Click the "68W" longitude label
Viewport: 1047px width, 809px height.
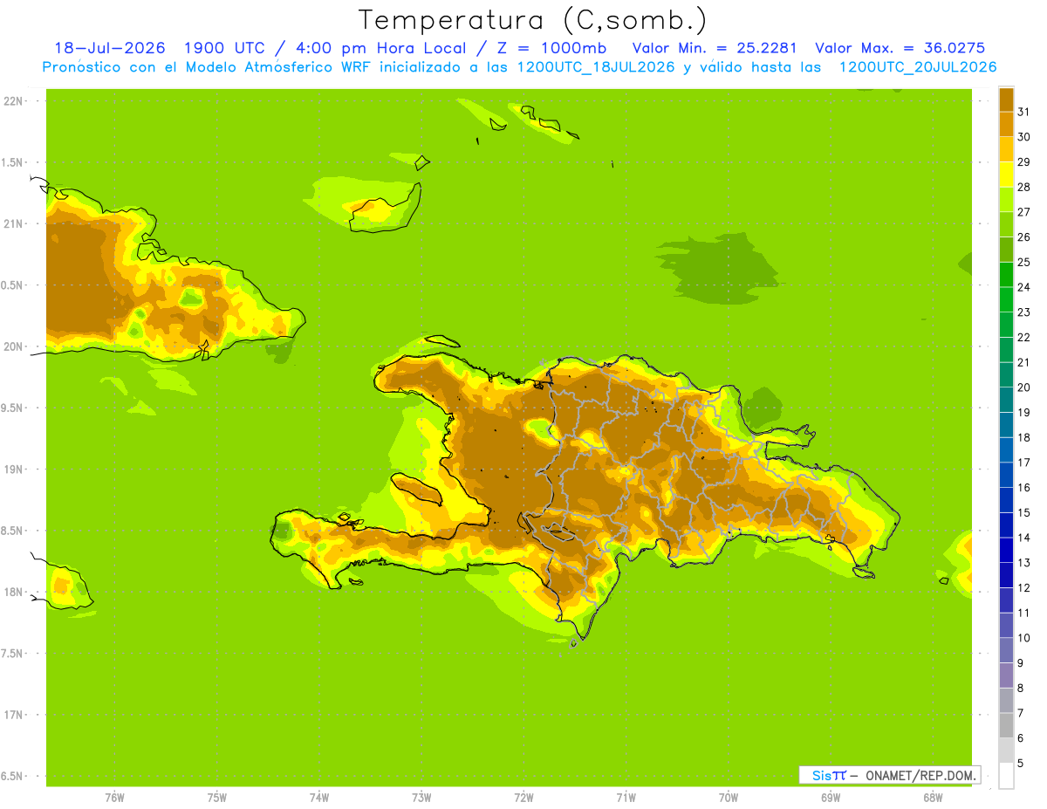(x=933, y=798)
